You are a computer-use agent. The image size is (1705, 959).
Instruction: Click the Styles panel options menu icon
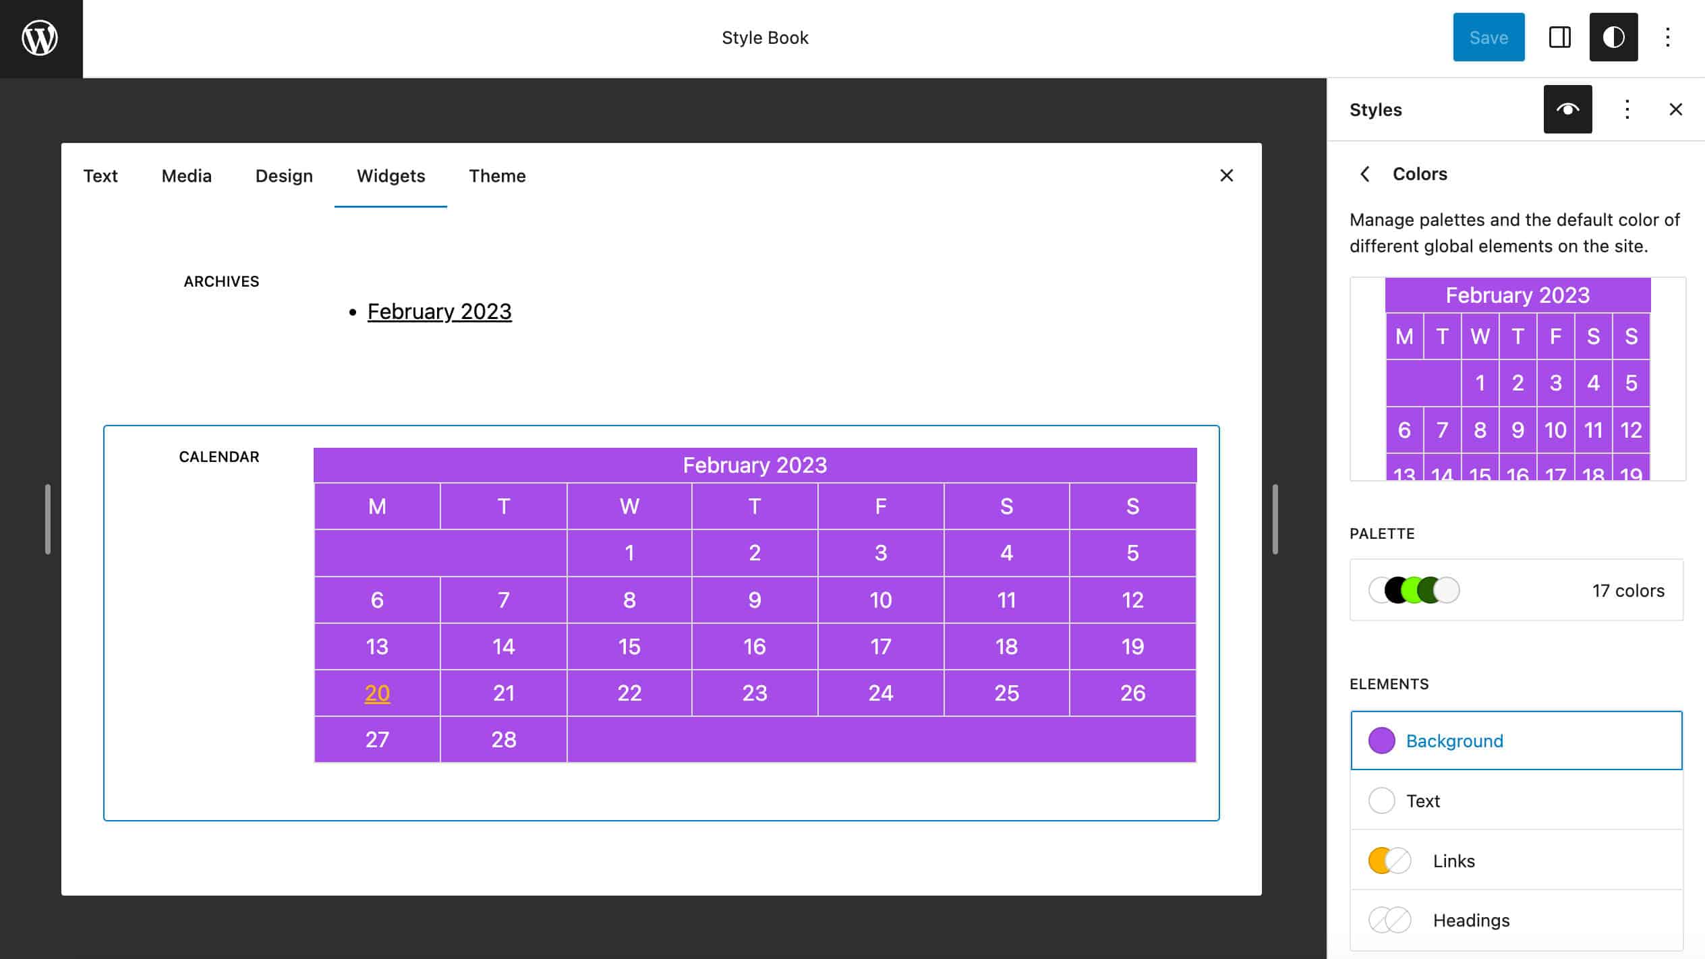(x=1627, y=108)
